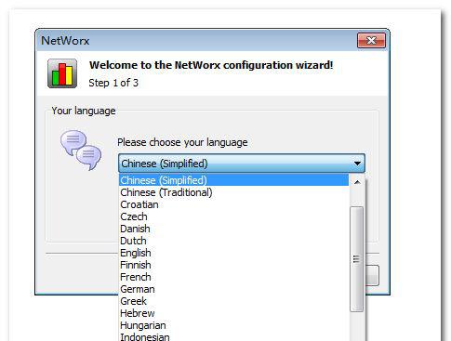Choose Indonesian from the language list

pos(234,336)
